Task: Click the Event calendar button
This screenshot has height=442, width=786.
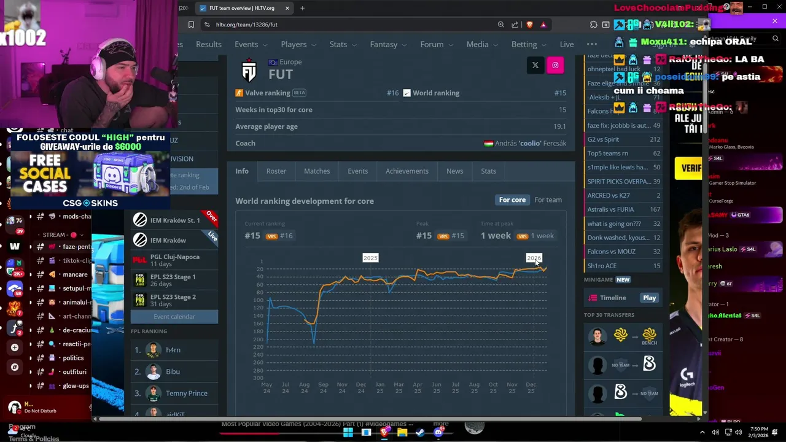Action: pyautogui.click(x=174, y=317)
